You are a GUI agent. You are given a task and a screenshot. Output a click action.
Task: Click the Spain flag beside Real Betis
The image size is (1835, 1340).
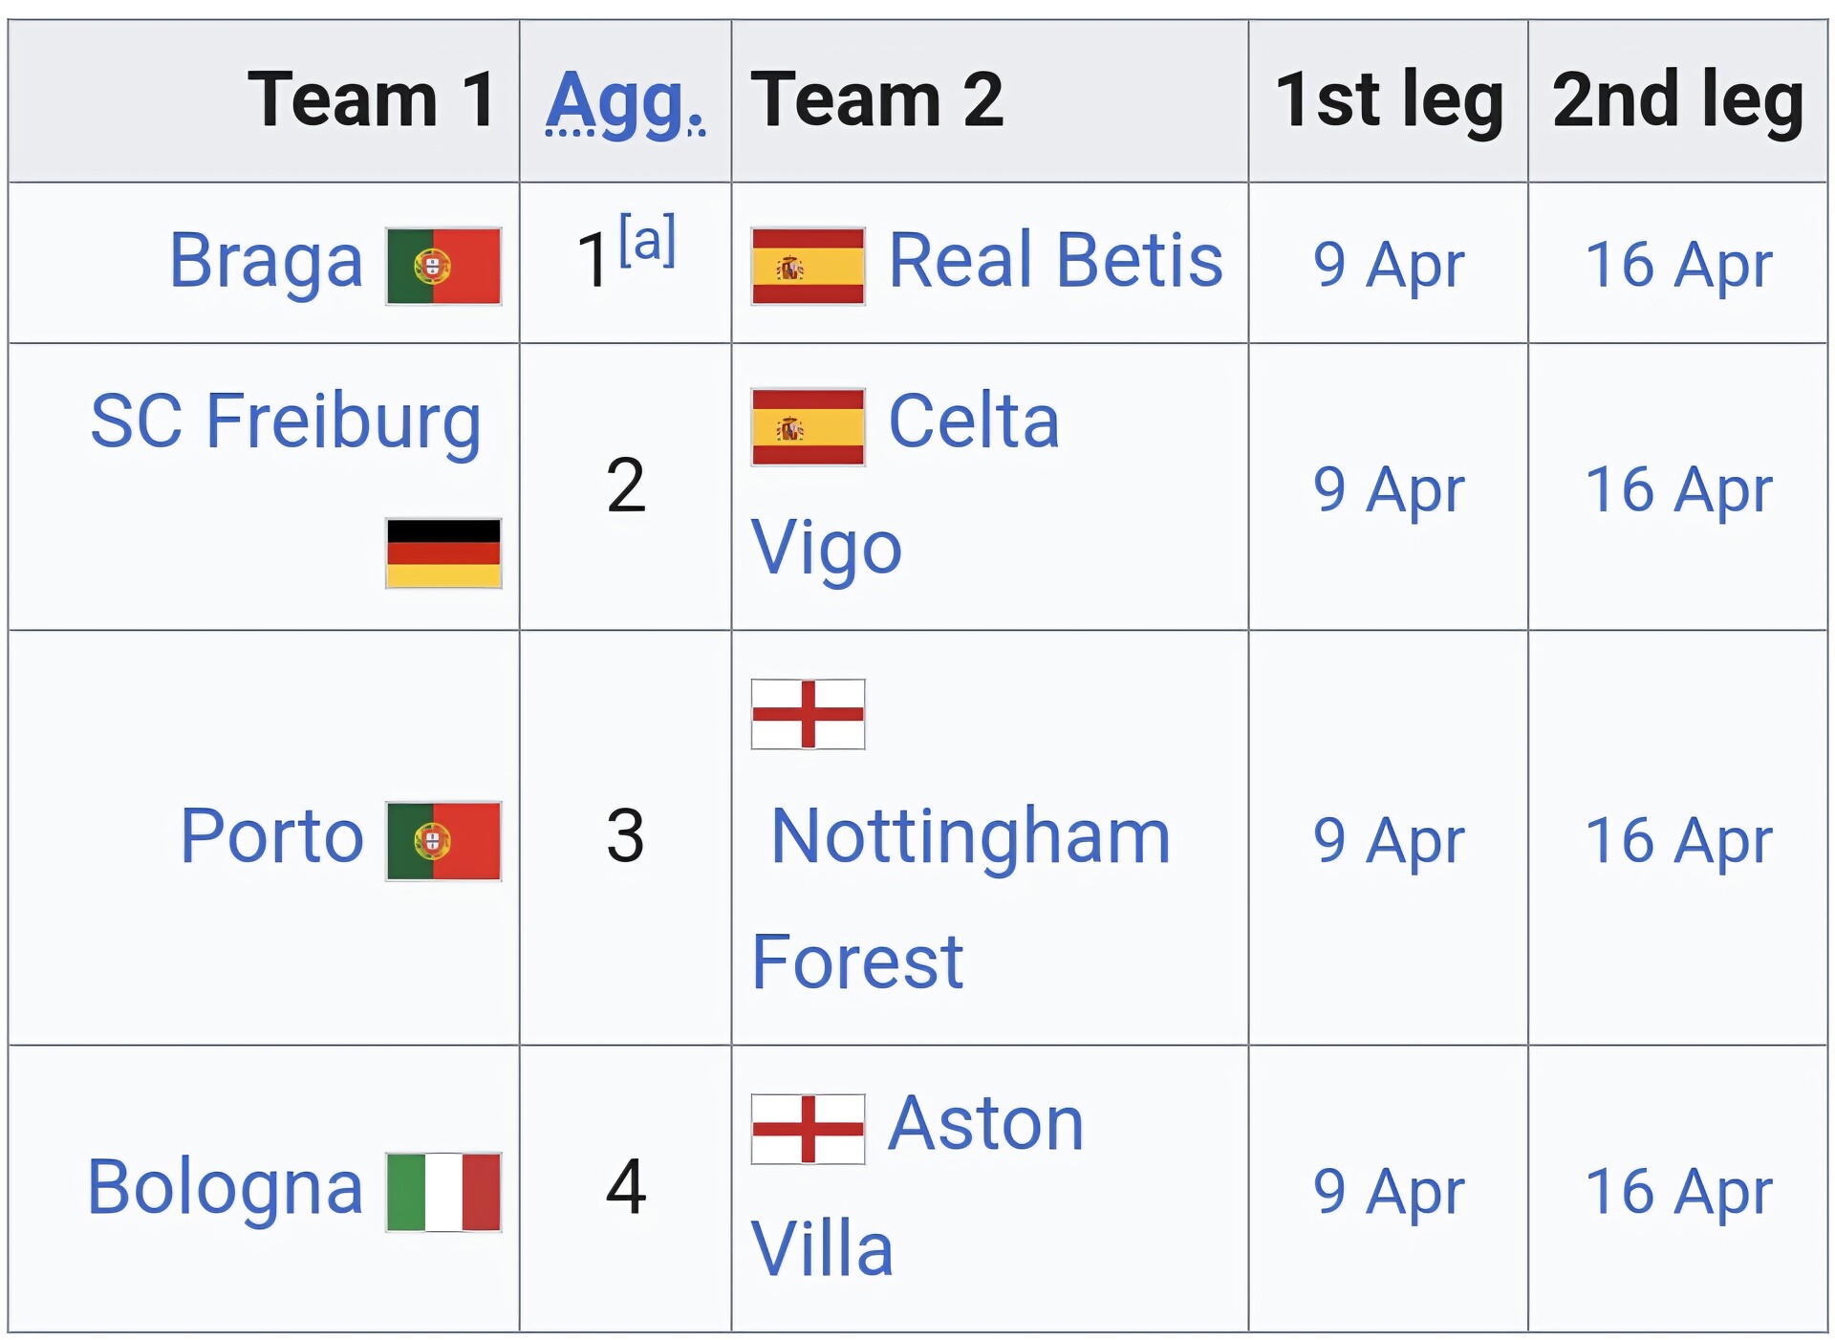[x=808, y=266]
